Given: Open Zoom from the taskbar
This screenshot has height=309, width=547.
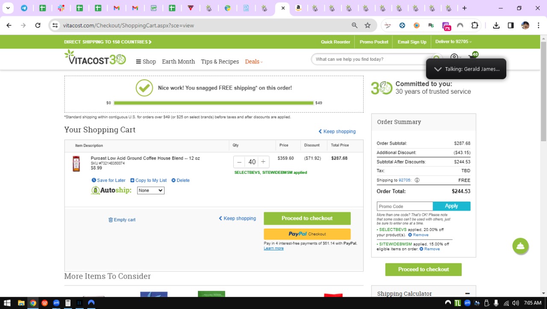Looking at the screenshot, I should pos(56,303).
